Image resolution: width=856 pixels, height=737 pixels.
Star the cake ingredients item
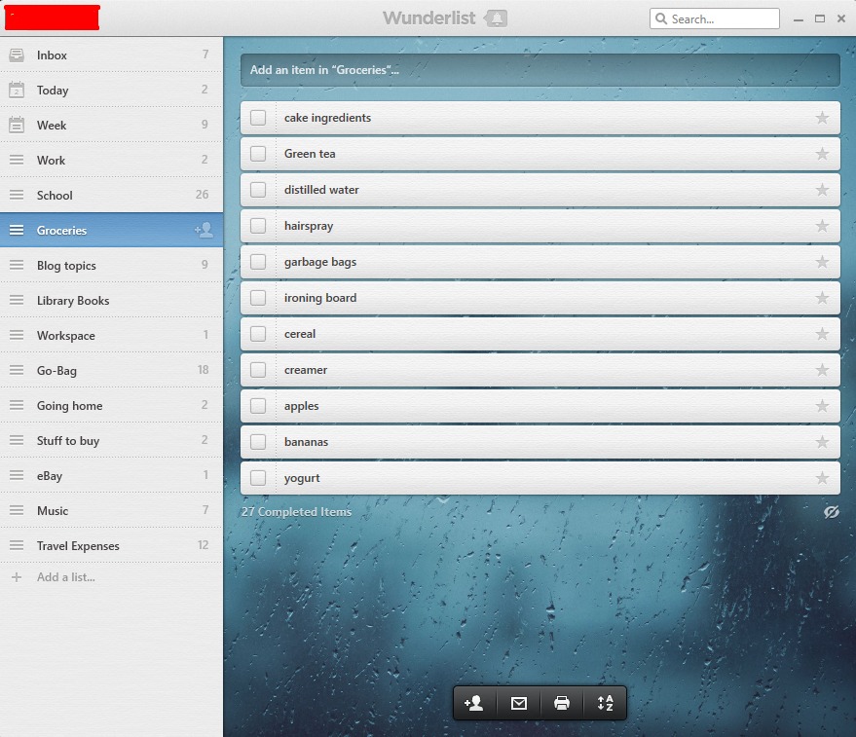coord(822,118)
